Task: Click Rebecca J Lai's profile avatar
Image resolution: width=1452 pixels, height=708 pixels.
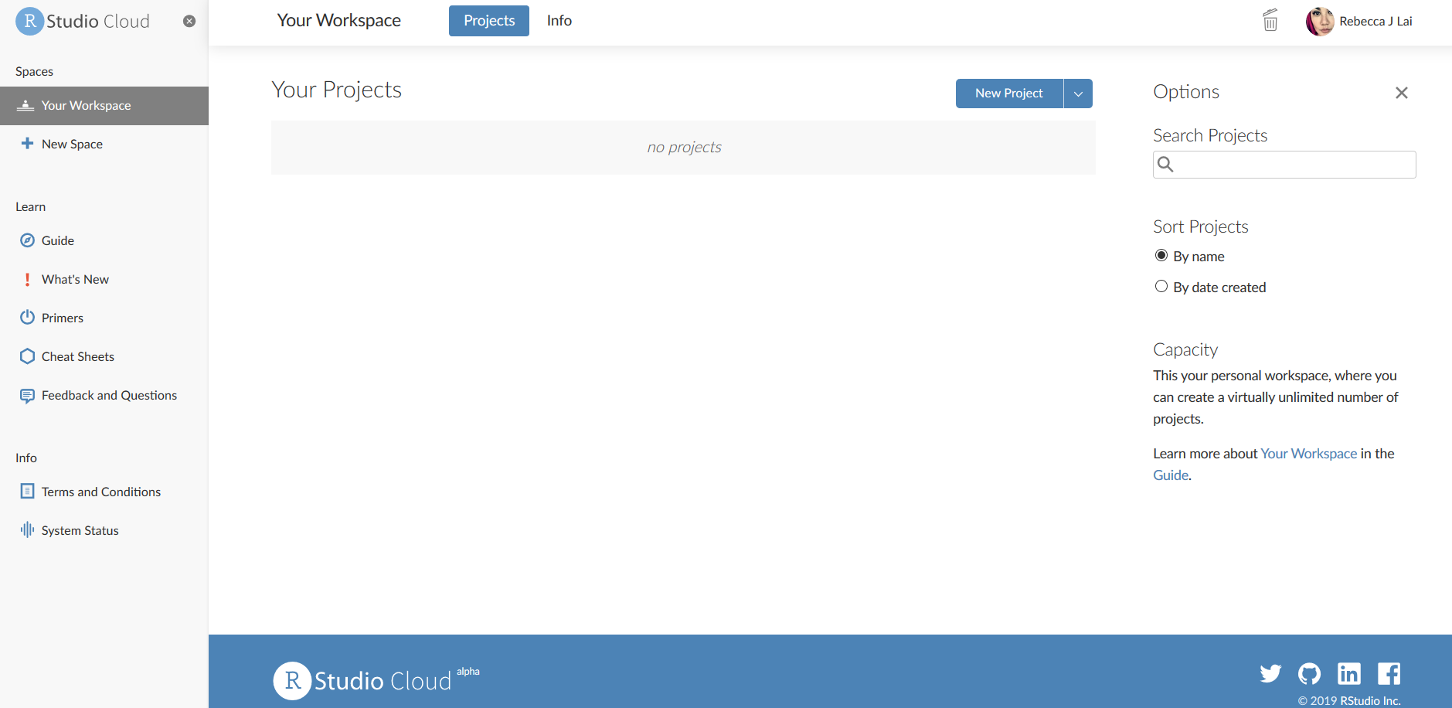Action: (1320, 21)
